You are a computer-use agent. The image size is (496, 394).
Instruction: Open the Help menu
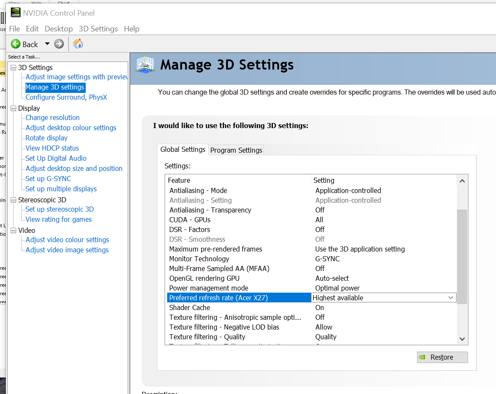[x=132, y=29]
